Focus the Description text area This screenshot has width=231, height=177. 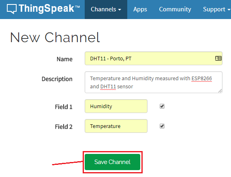click(154, 82)
